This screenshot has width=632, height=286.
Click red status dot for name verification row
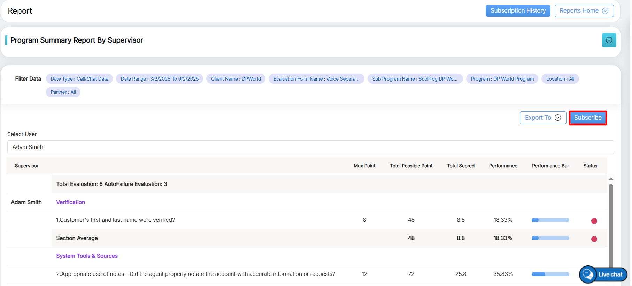click(x=594, y=221)
